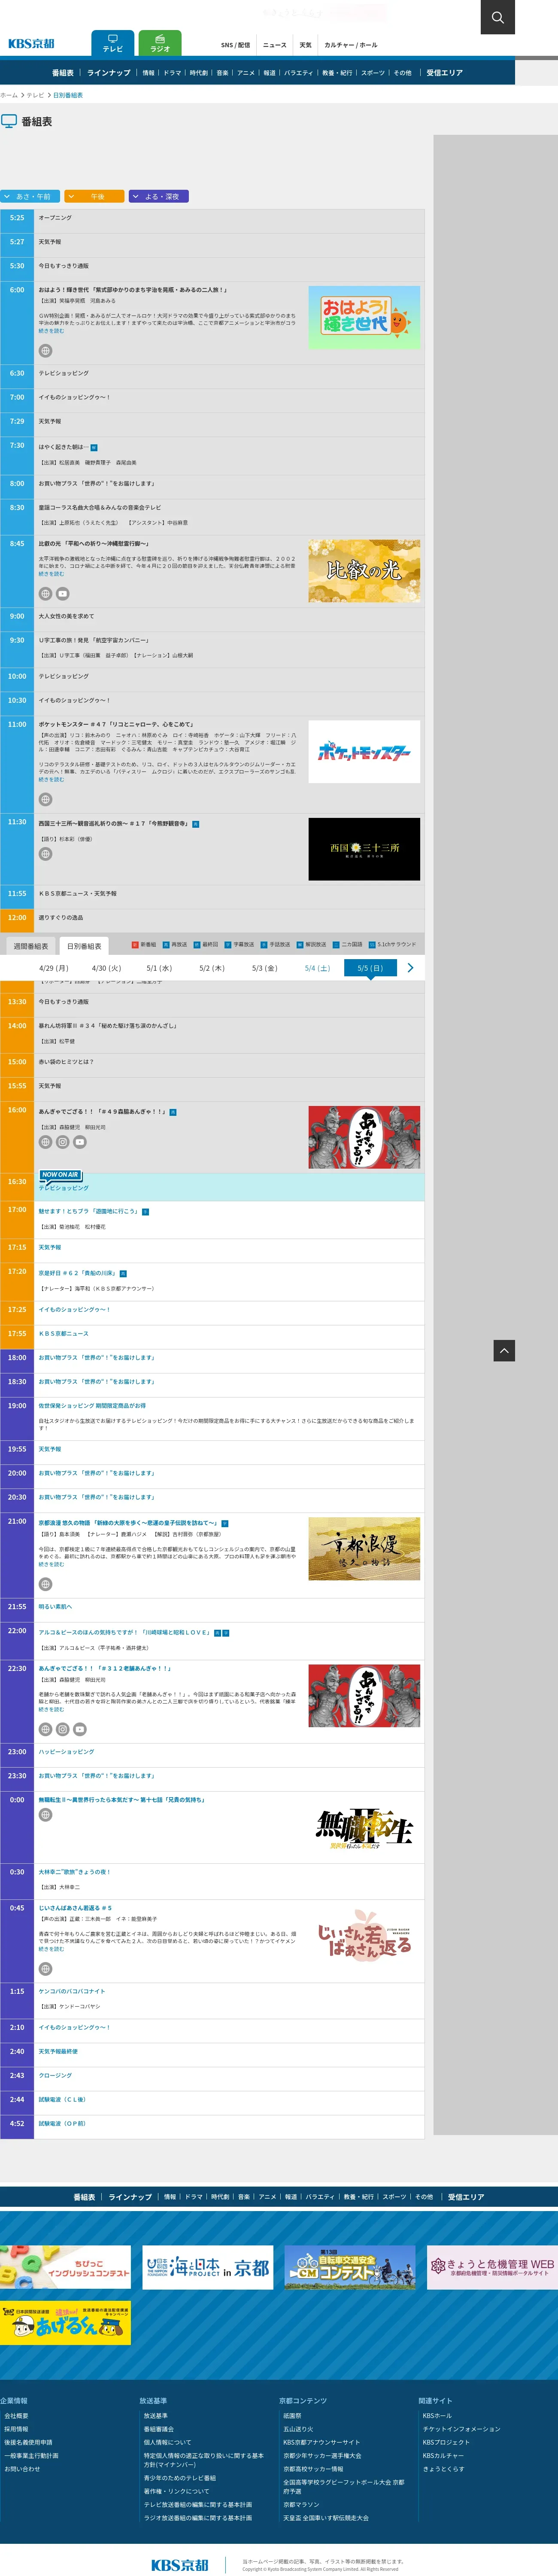Open website globe icon for おはよう!輝き世代

tap(45, 351)
